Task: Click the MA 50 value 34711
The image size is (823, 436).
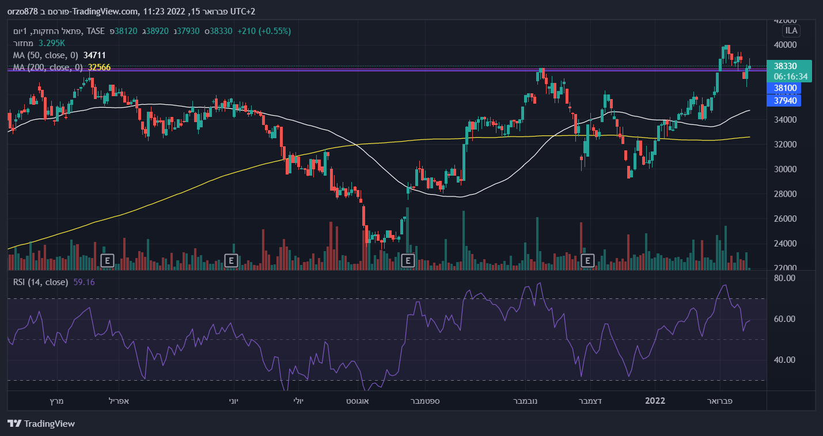Action: [x=94, y=55]
